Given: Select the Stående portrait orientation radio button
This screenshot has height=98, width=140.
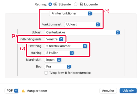Looking at the screenshot, I should (x=50, y=4).
